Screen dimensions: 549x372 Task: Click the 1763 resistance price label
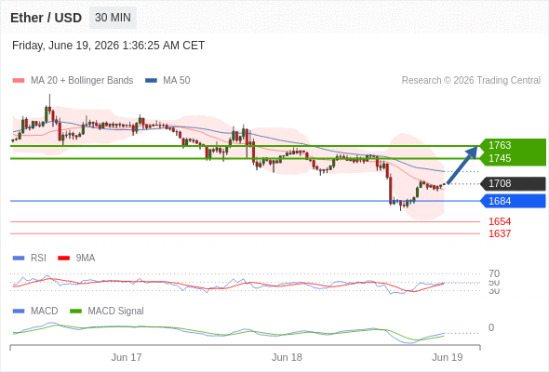(x=500, y=145)
